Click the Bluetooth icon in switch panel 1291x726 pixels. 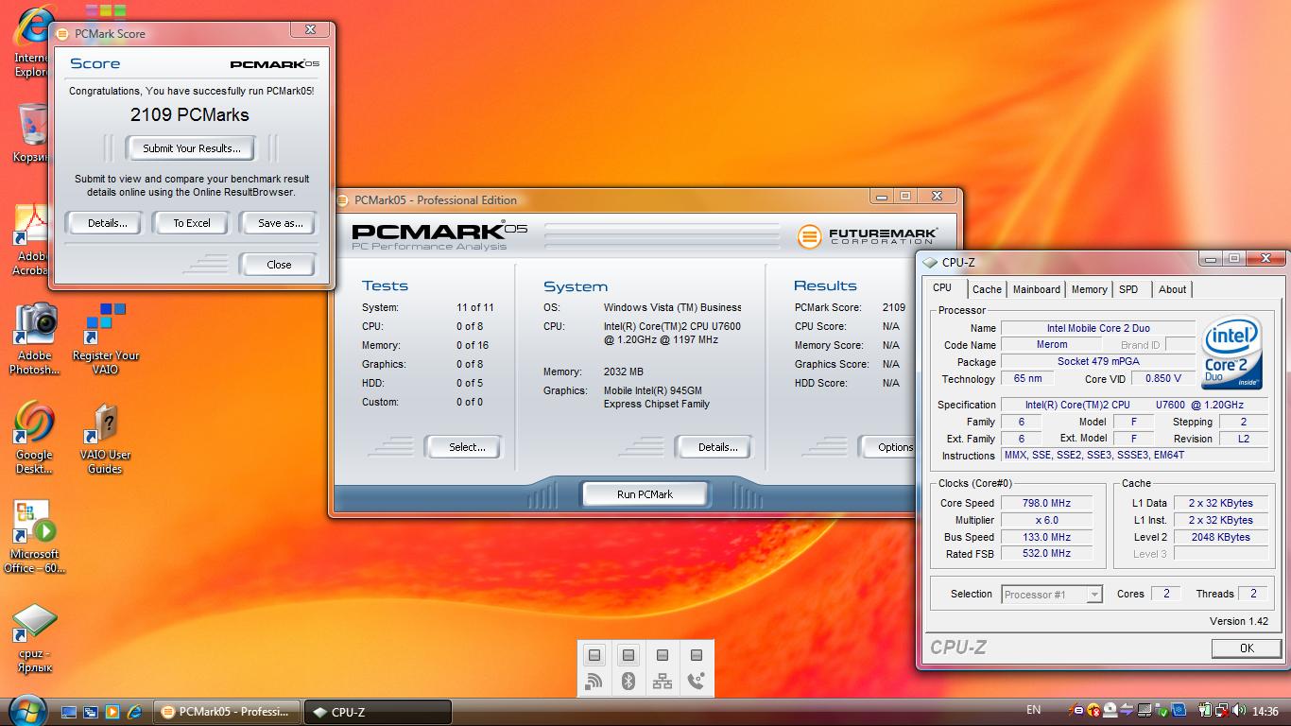(x=628, y=682)
